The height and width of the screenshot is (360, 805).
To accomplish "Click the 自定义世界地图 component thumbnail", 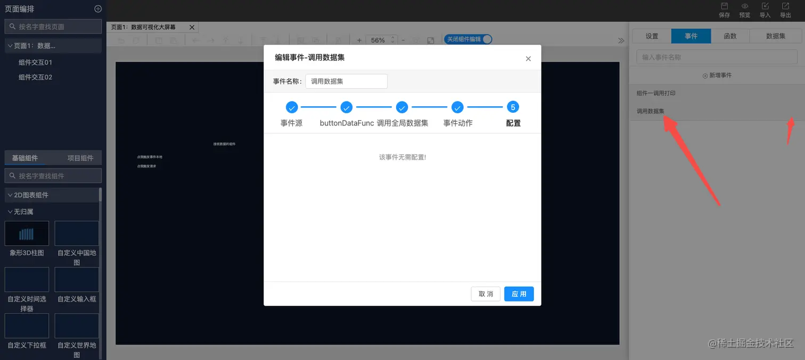I will click(77, 326).
